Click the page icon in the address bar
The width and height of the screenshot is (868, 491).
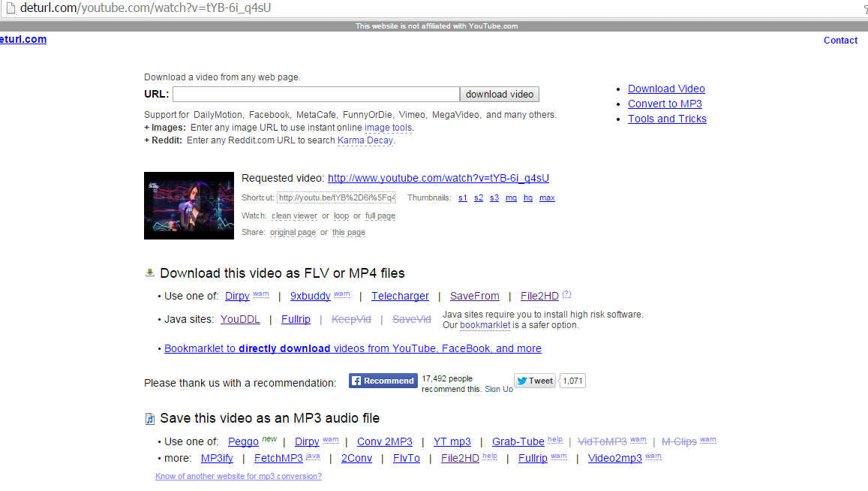coord(11,8)
